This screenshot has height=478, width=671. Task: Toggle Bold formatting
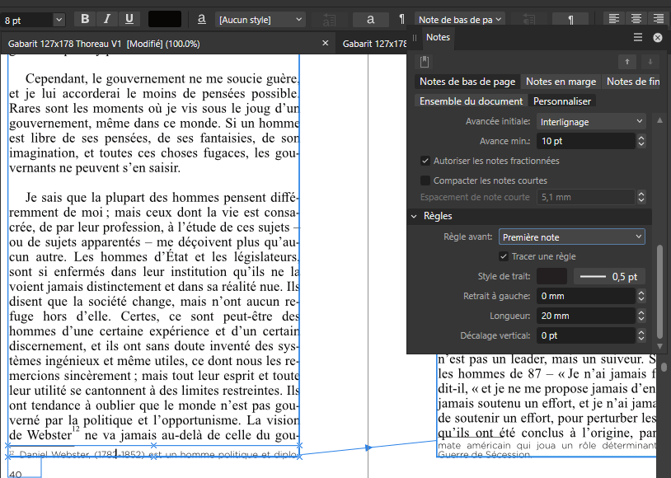pyautogui.click(x=85, y=19)
